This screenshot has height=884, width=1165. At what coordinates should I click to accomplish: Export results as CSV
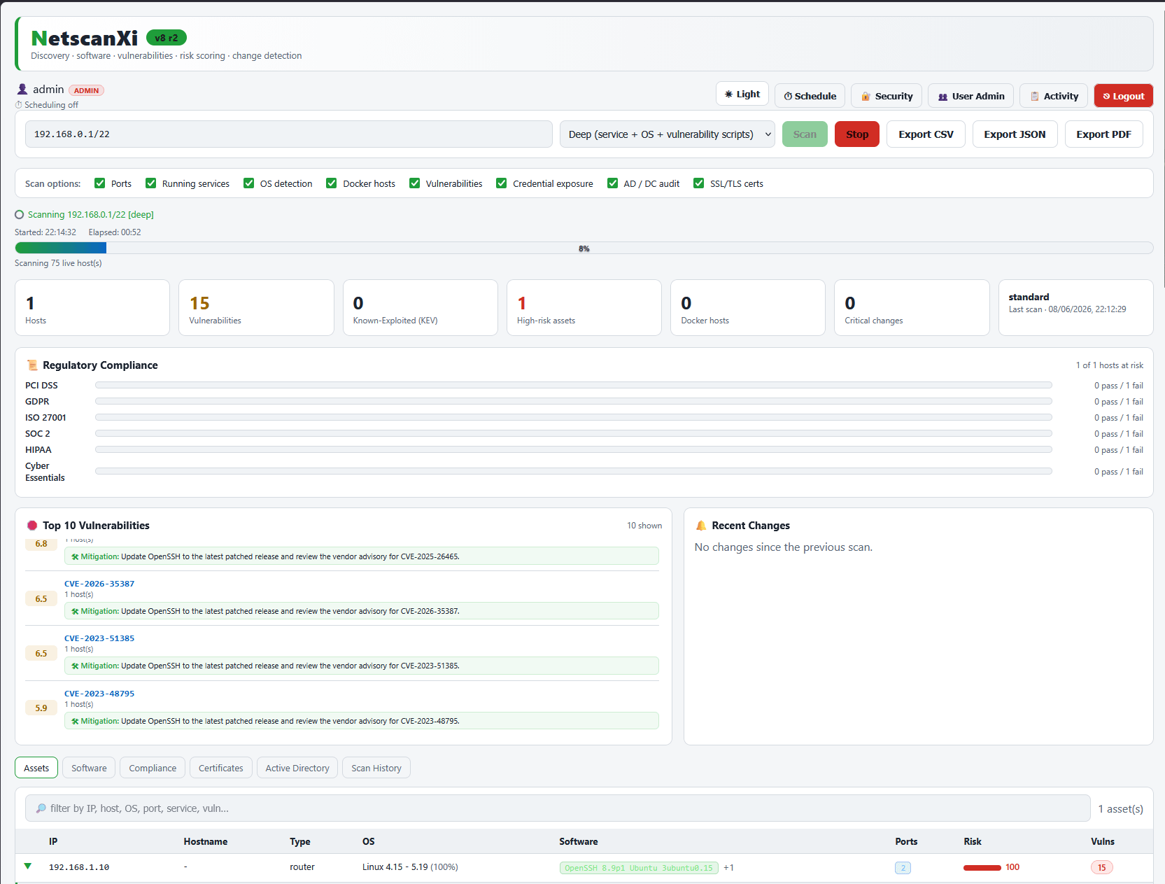pos(926,134)
